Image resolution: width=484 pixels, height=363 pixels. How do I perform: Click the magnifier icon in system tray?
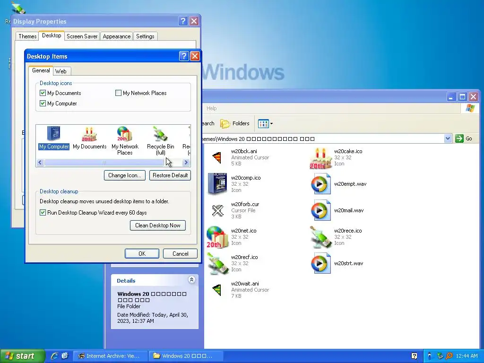449,356
